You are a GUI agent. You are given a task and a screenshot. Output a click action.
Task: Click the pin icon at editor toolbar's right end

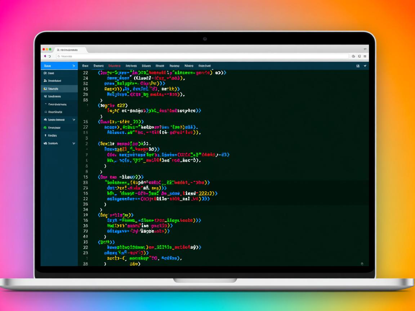(365, 66)
